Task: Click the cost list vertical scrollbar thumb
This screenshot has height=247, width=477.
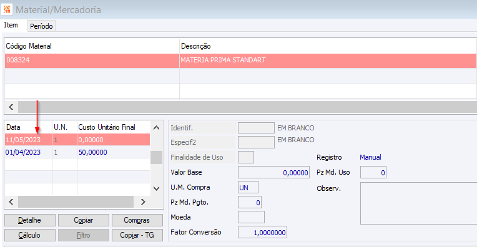Action: coord(156,157)
